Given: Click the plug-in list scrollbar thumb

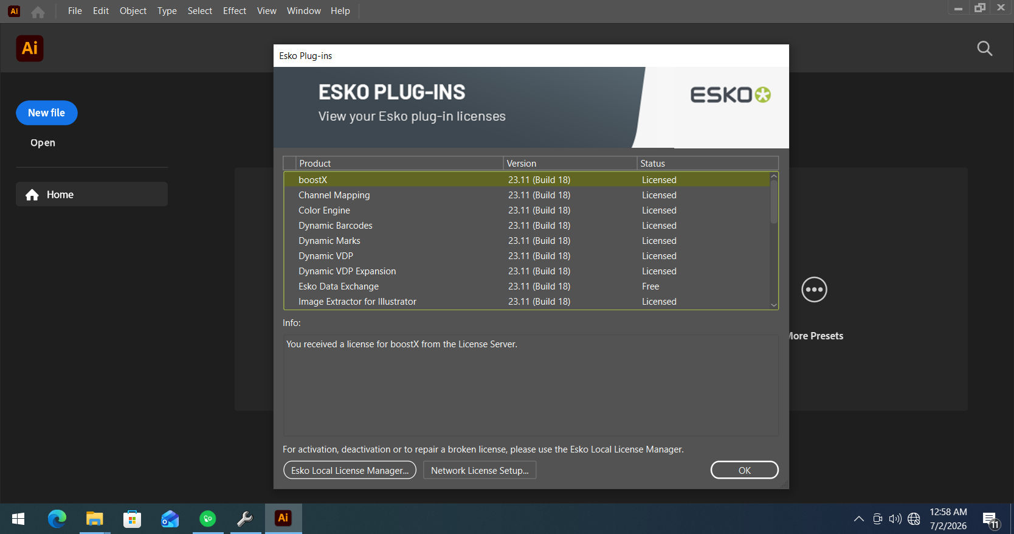Looking at the screenshot, I should click(x=774, y=202).
